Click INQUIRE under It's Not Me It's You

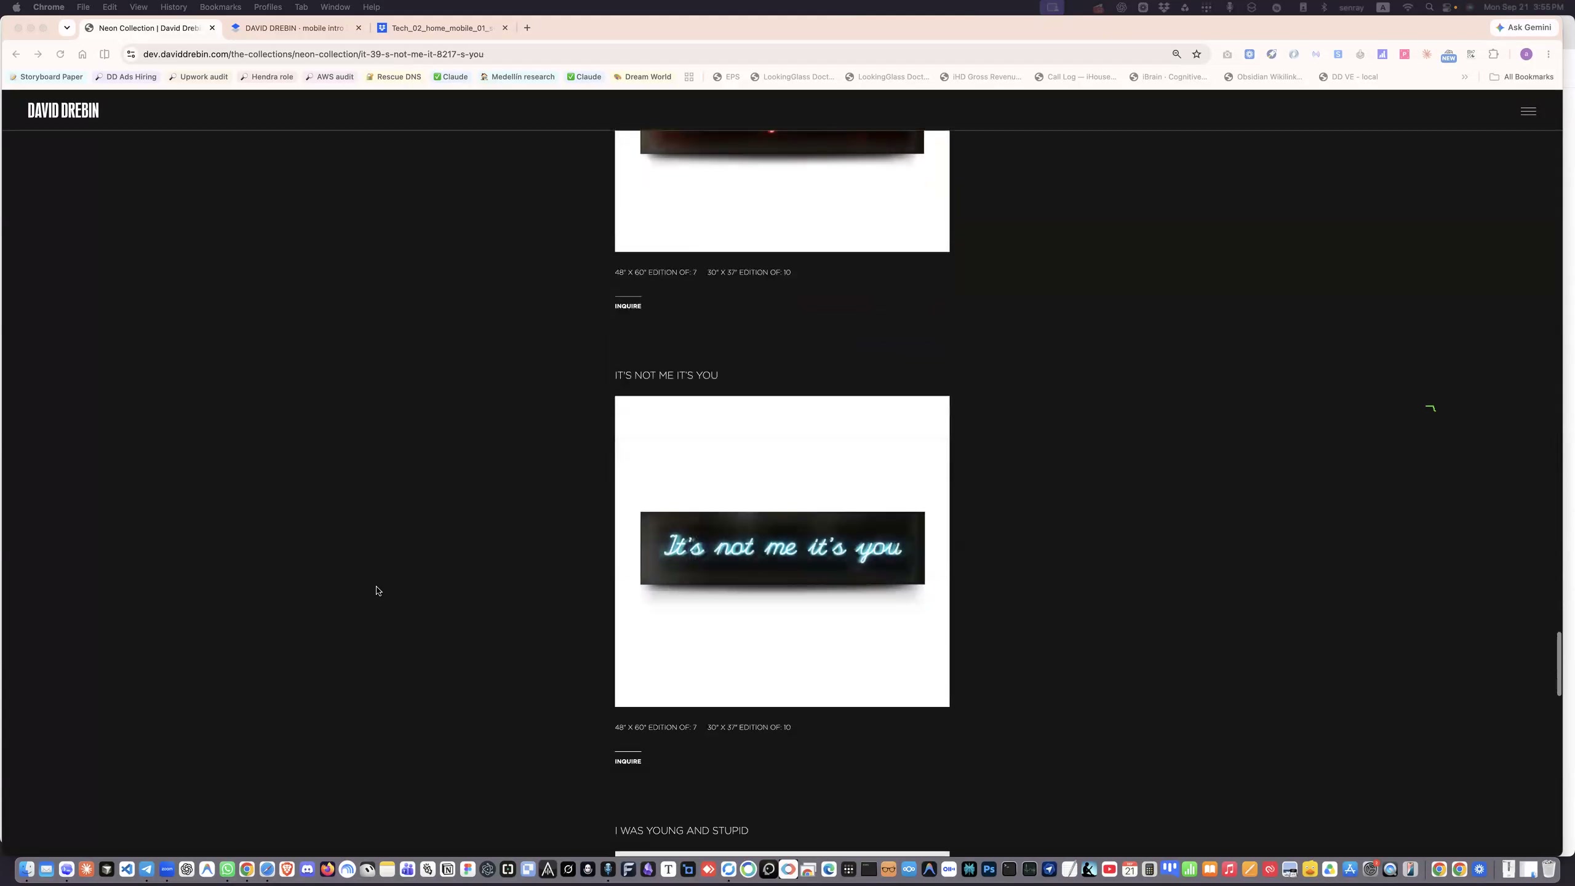628,761
